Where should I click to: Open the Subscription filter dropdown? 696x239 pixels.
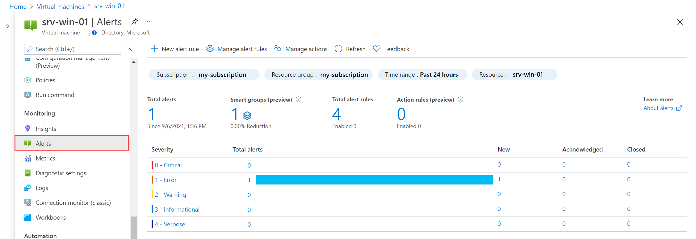pyautogui.click(x=204, y=75)
